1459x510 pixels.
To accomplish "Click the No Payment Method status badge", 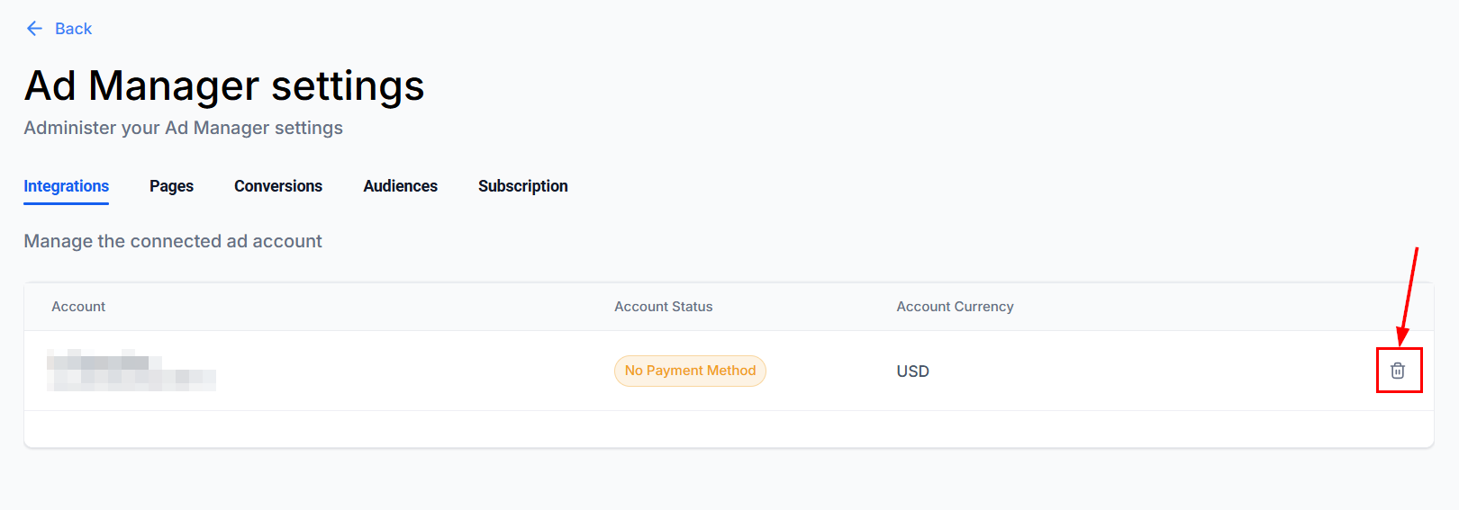I will pyautogui.click(x=690, y=371).
